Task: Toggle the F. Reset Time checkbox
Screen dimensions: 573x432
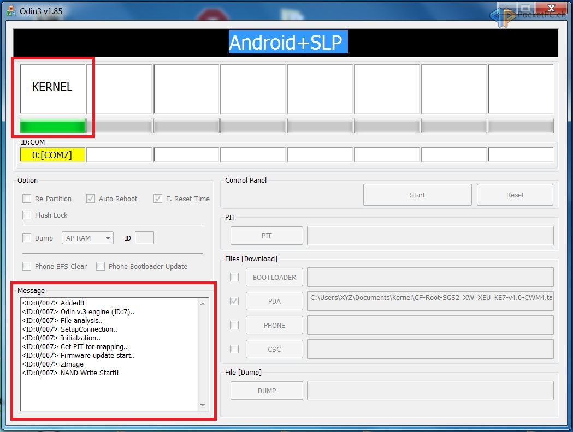Action: (157, 199)
